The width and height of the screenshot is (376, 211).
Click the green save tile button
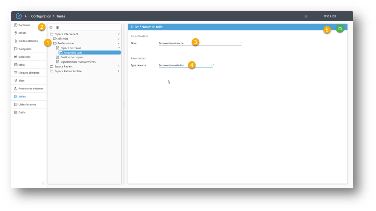340,29
